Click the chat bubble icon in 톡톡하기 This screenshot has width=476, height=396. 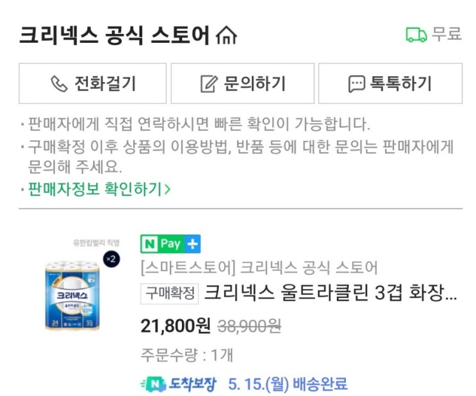point(356,83)
